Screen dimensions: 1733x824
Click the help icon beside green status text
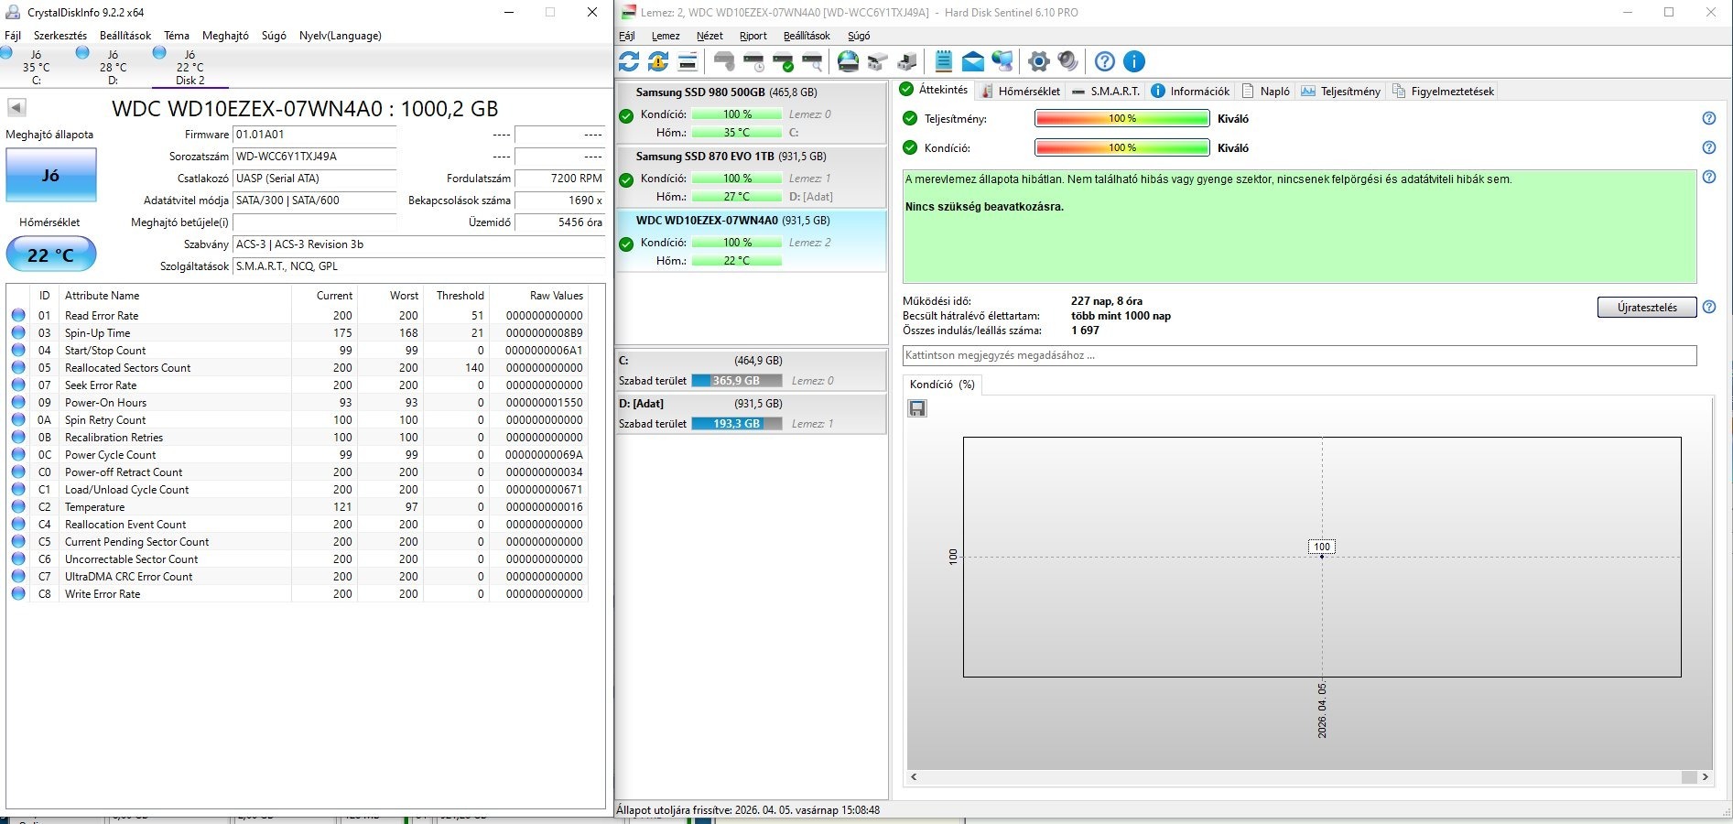point(1708,177)
